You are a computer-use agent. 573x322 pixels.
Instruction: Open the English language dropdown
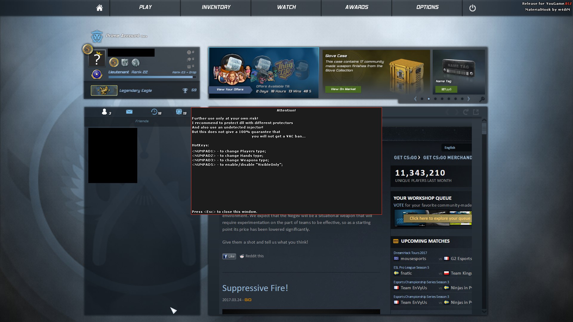[x=456, y=148]
